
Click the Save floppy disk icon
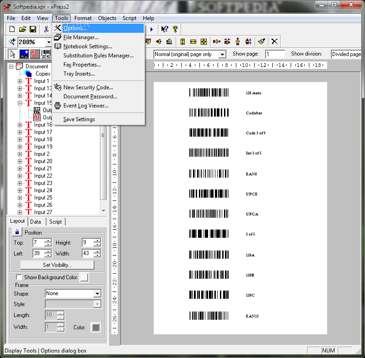[x=33, y=29]
